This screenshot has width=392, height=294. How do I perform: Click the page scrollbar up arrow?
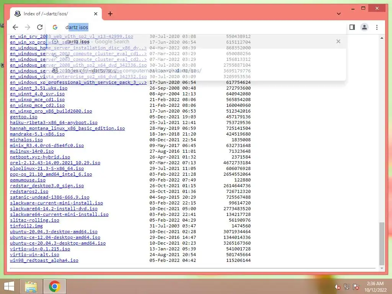[x=382, y=38]
